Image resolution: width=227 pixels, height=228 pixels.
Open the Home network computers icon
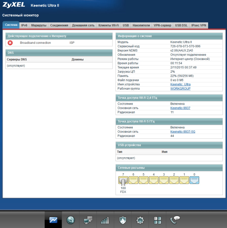click(x=88, y=220)
